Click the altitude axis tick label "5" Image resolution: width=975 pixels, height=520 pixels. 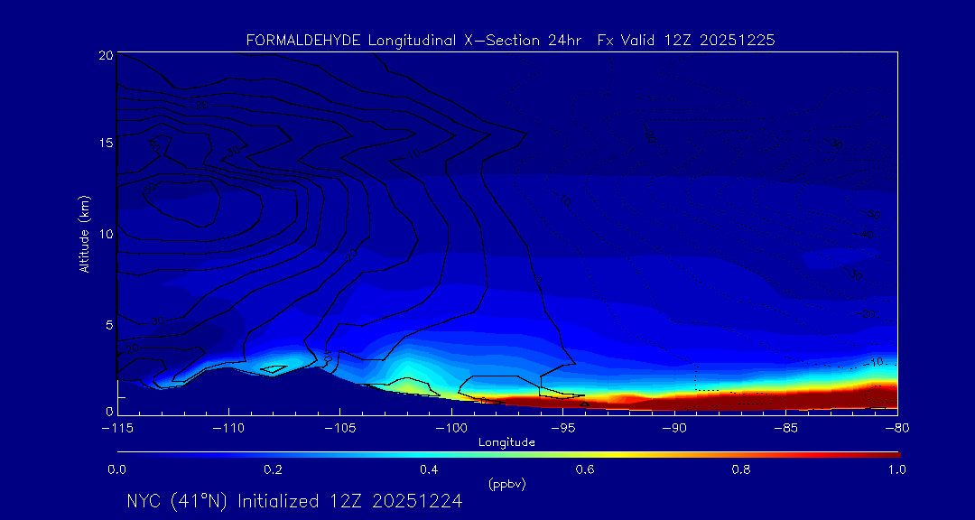[108, 325]
